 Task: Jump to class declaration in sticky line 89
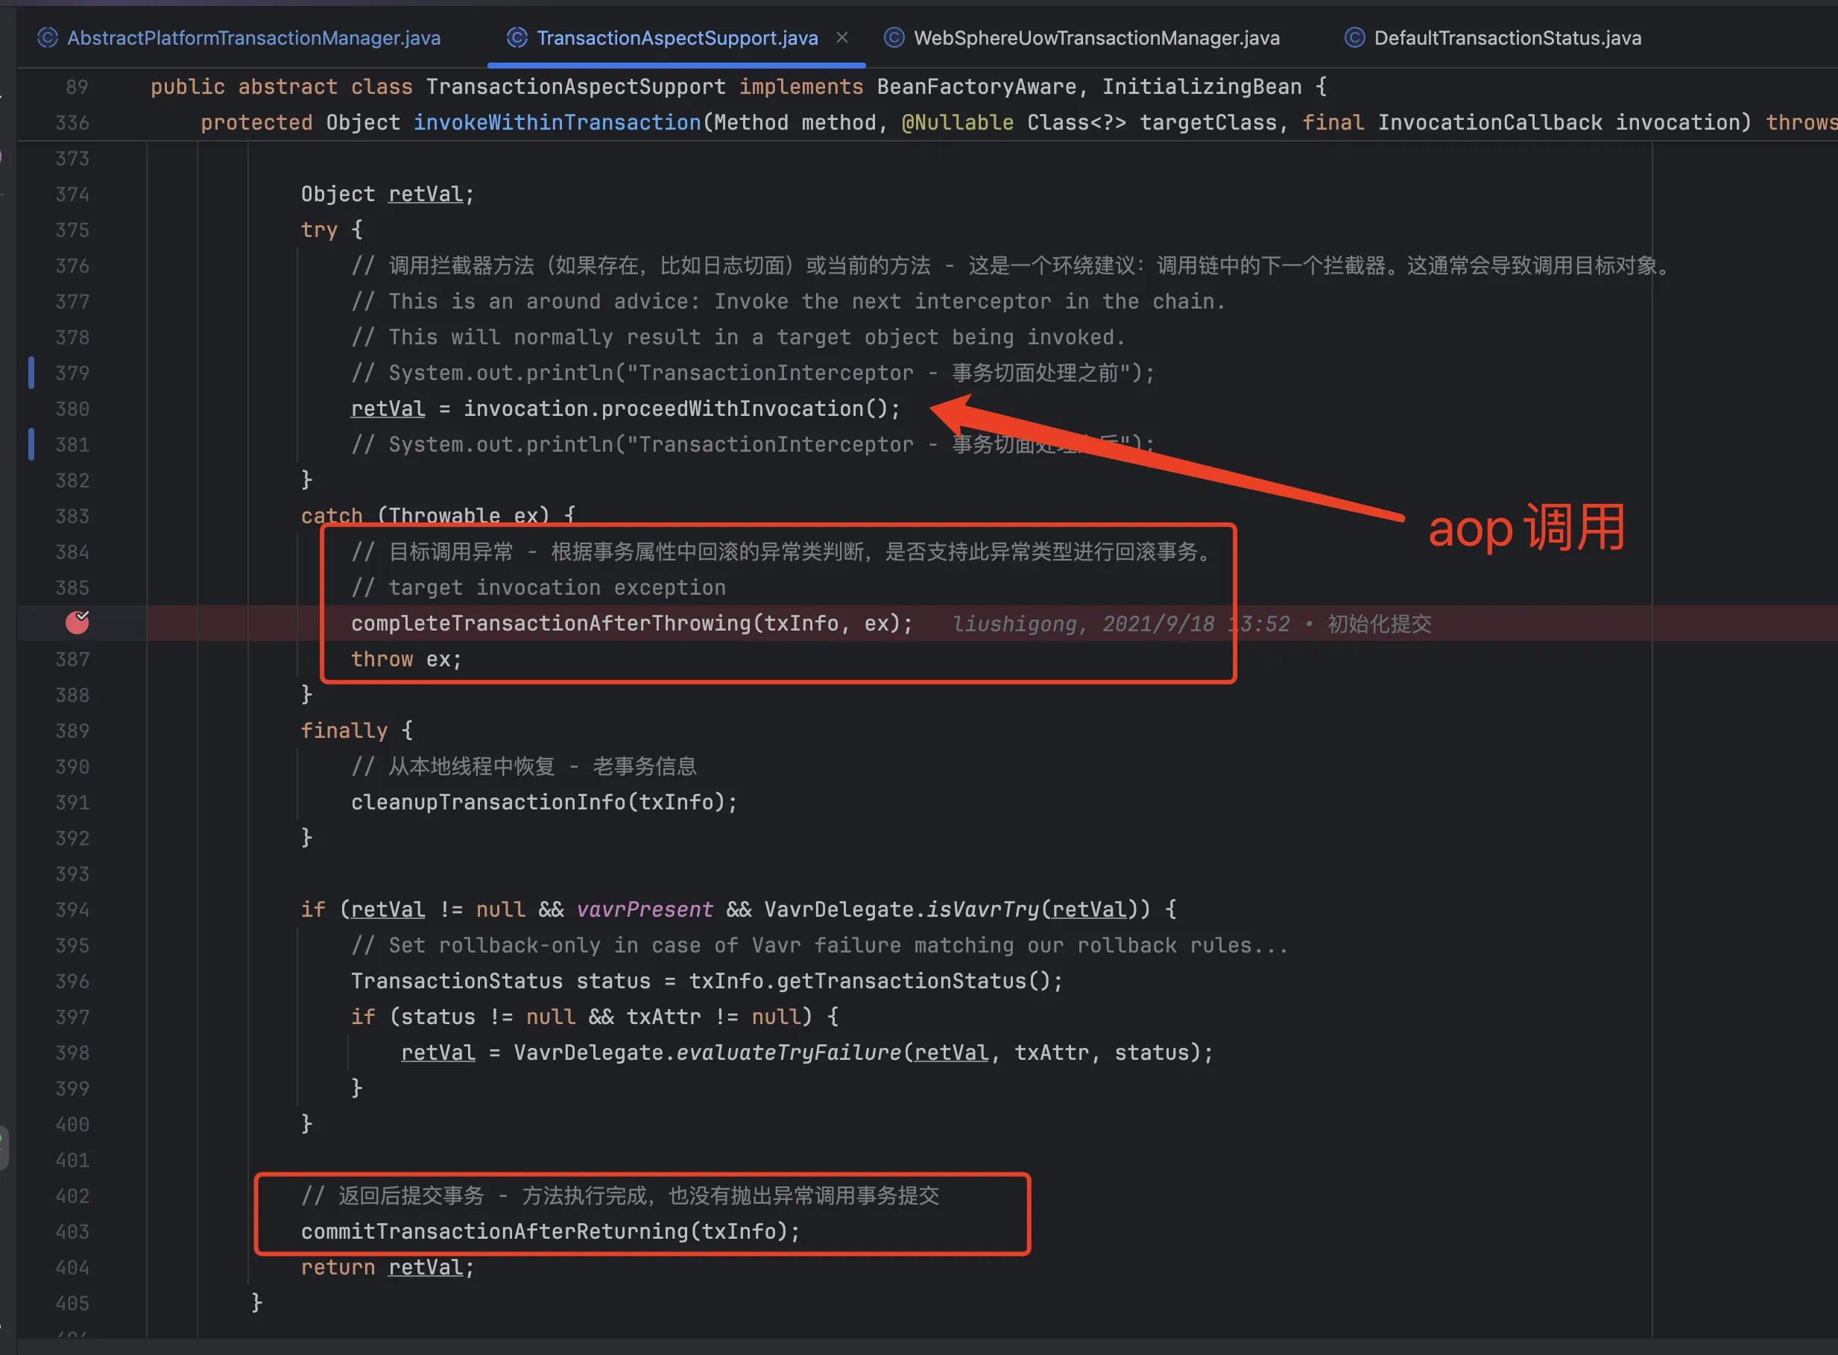[574, 87]
